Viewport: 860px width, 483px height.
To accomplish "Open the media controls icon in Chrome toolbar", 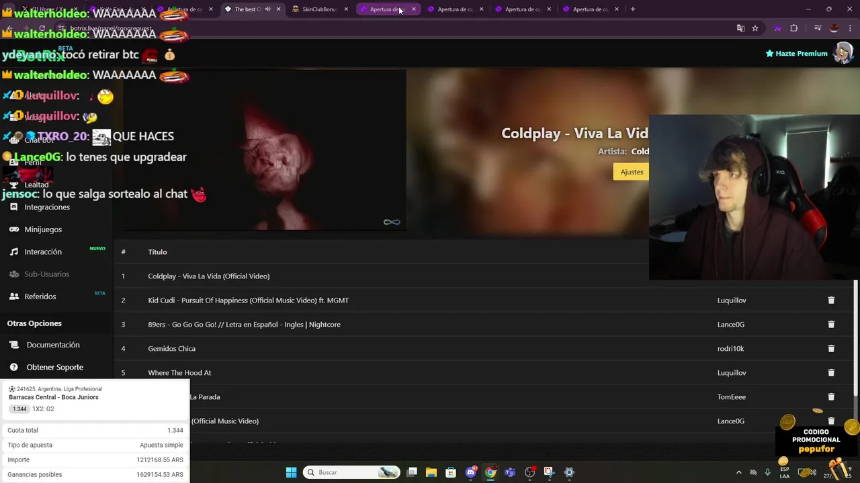I will pos(818,28).
